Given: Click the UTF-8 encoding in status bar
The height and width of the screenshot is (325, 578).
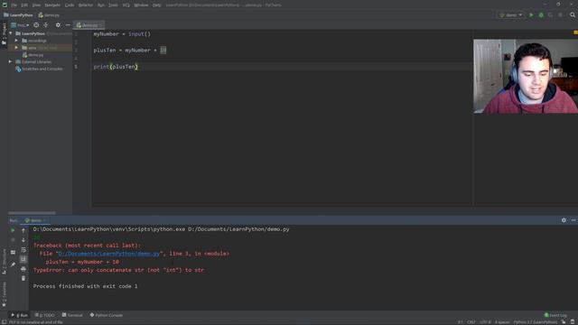Looking at the screenshot, I should 485,322.
